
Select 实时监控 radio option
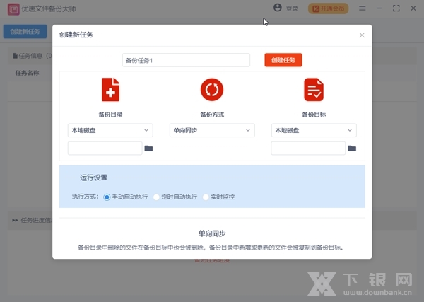206,197
